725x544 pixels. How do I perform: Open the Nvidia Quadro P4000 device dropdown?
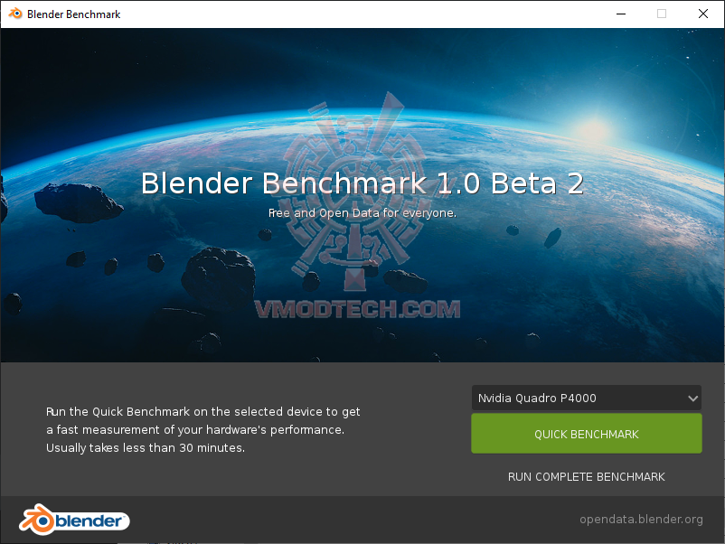pos(587,398)
